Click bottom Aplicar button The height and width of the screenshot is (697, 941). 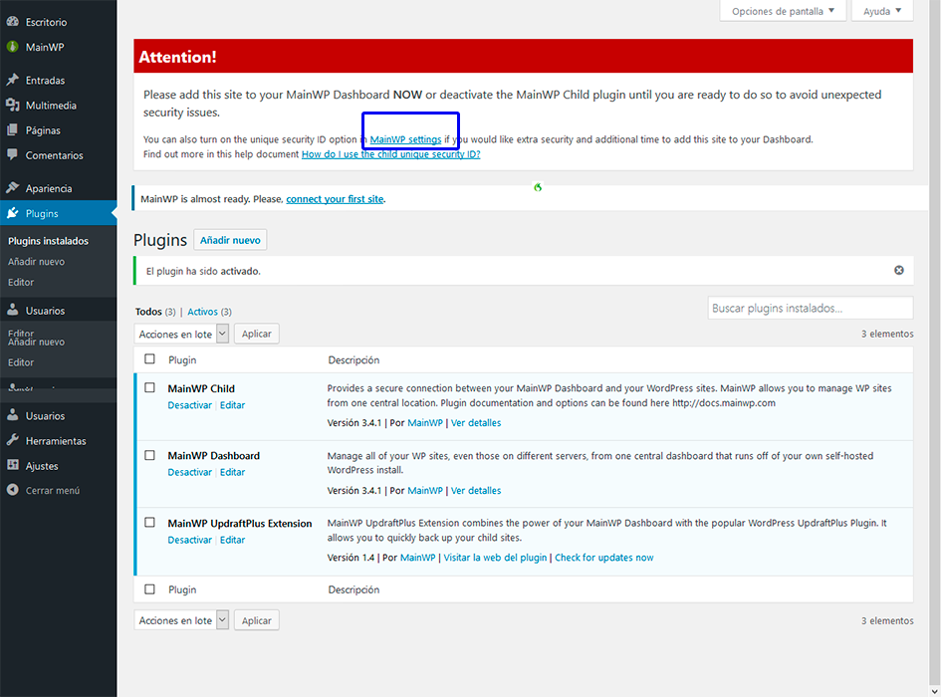point(256,620)
